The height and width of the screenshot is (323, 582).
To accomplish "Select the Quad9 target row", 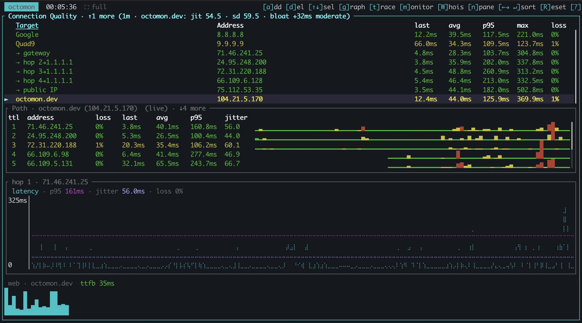I will [289, 44].
